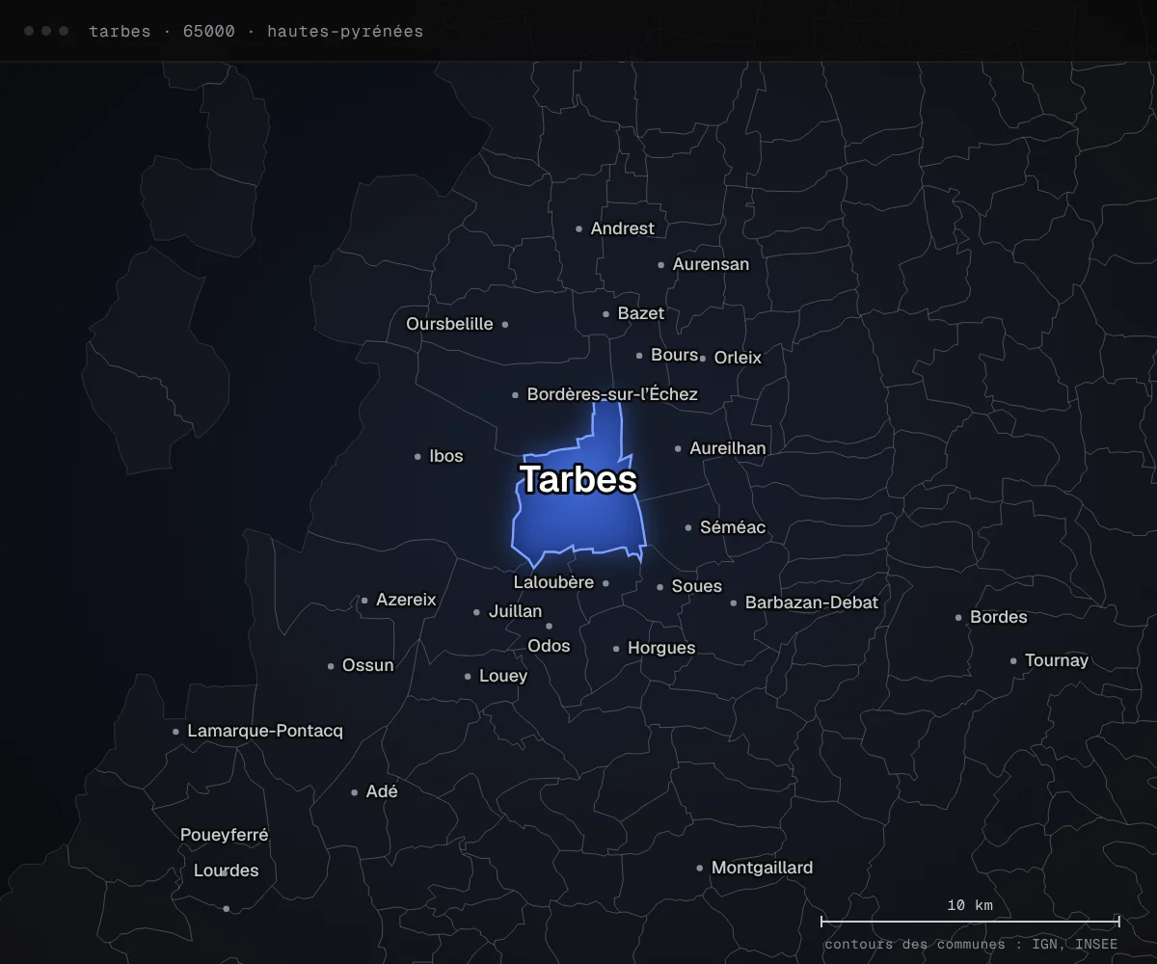Click the 10 km scale label
The height and width of the screenshot is (964, 1157).
(x=970, y=905)
